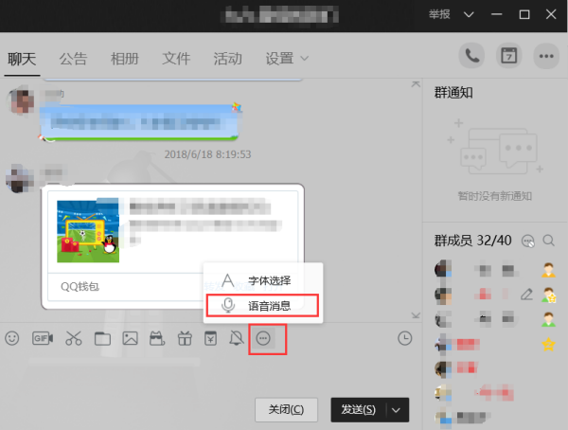Select the scissors screenshot tool
Screen dimensions: 568x430
coord(74,338)
